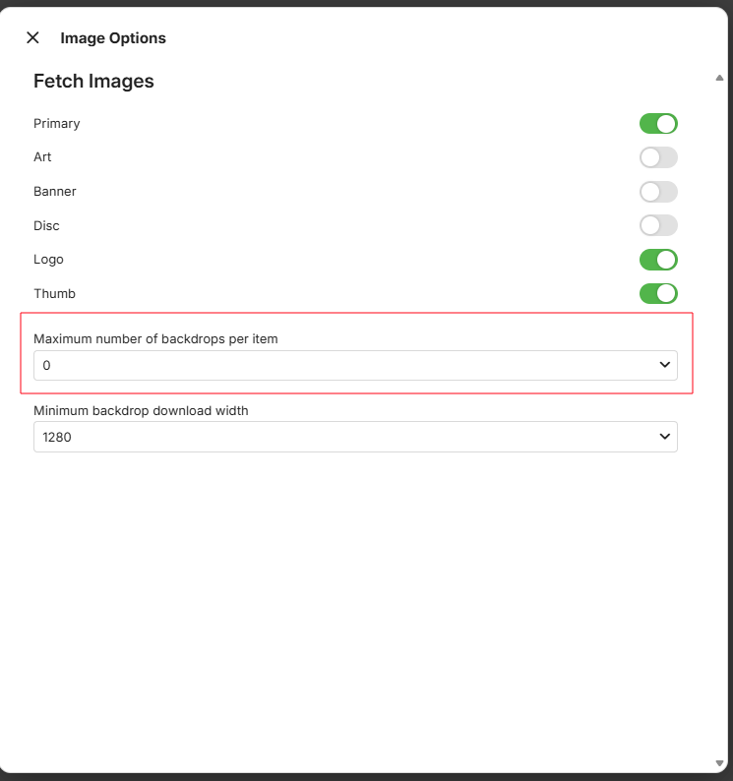The image size is (733, 781).
Task: Click the Banner label text
Action: tap(55, 192)
